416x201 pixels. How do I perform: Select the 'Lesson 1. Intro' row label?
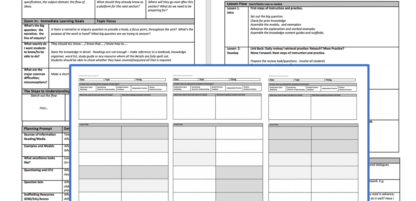point(233,11)
